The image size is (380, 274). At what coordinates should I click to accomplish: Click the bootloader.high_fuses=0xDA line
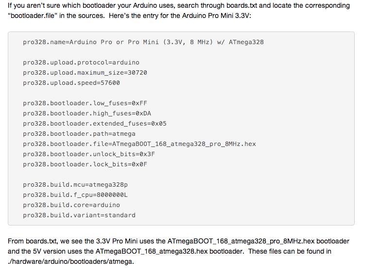pos(86,113)
